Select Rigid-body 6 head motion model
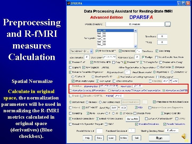The image size is (192, 144). pos(154,72)
